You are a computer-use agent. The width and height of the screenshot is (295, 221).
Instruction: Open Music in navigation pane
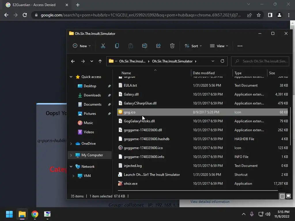88,123
